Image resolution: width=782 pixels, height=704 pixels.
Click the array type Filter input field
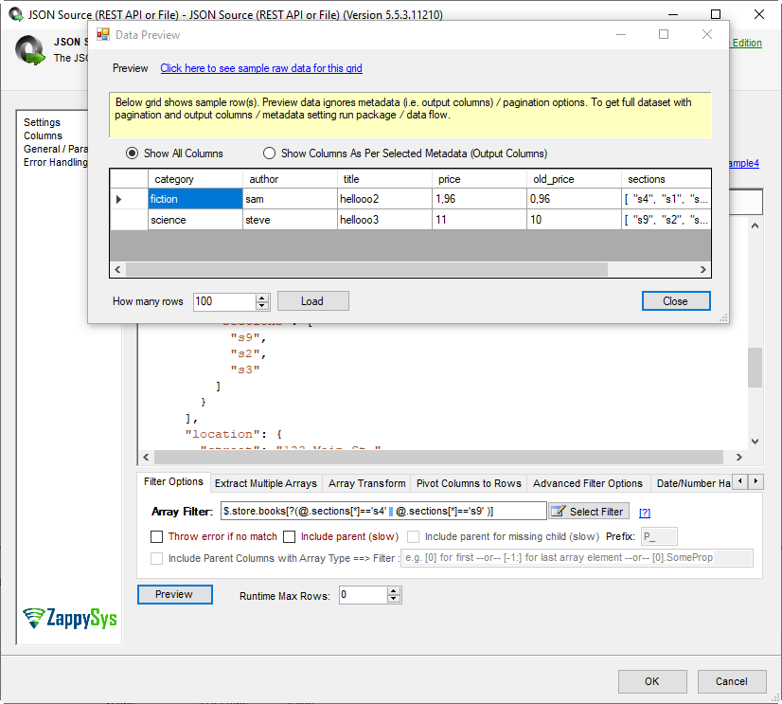tap(577, 558)
